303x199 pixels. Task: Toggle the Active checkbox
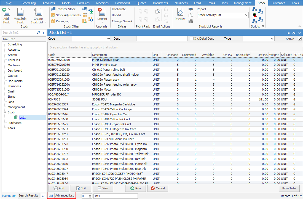click(300, 39)
